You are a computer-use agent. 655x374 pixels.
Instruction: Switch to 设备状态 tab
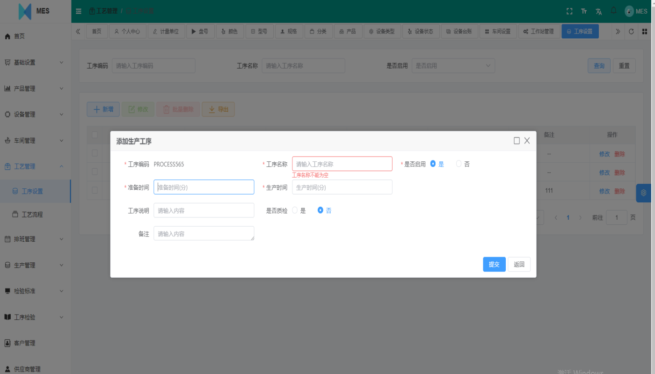421,31
